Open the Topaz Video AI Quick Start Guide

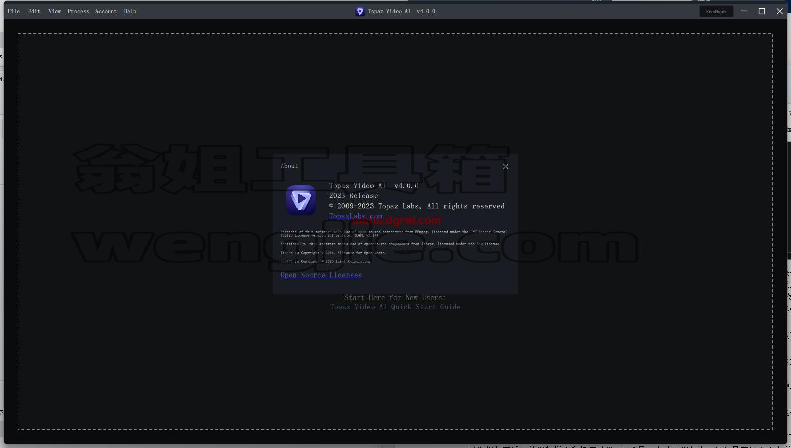[x=395, y=307]
